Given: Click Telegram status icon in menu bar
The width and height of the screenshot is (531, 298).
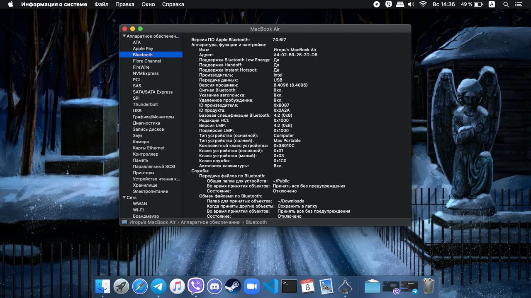Looking at the screenshot, I should coord(377,4).
